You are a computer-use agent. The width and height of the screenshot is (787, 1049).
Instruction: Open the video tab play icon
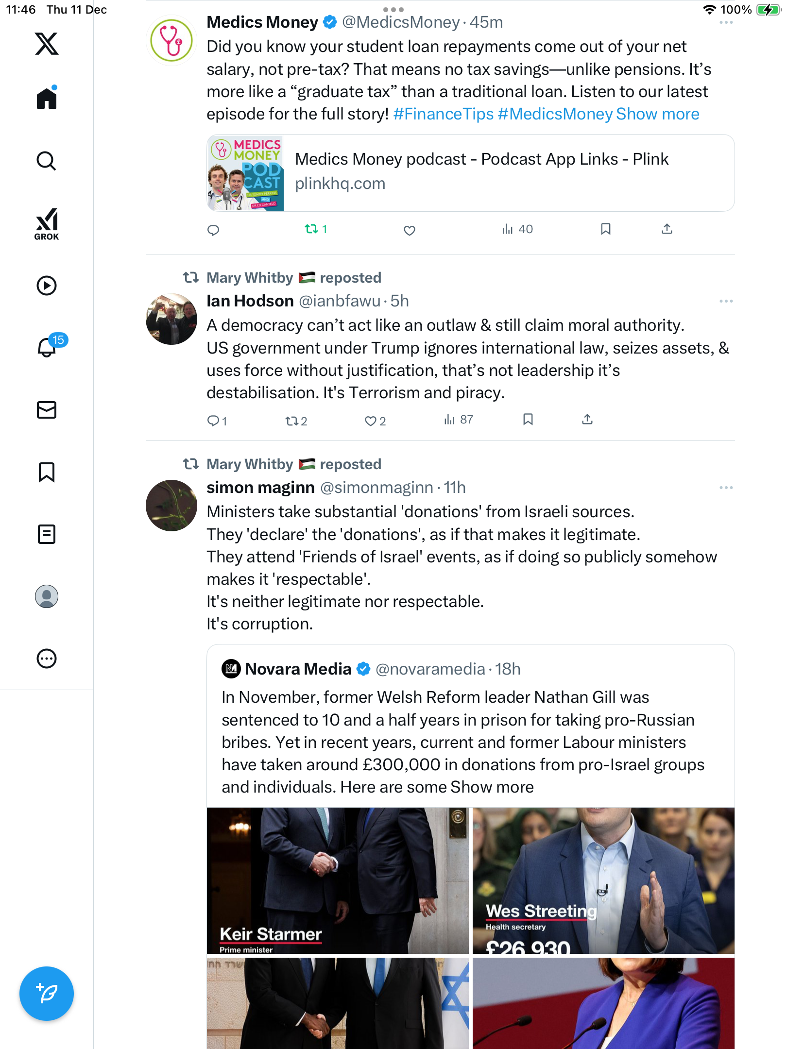coord(47,286)
